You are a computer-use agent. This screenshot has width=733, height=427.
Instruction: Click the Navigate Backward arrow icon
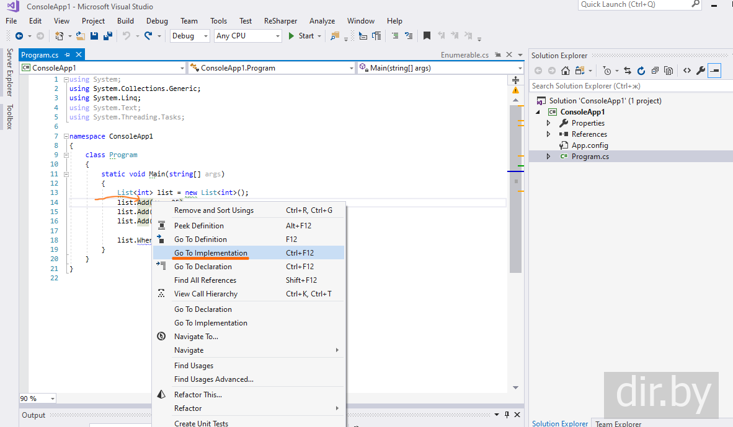(x=19, y=36)
